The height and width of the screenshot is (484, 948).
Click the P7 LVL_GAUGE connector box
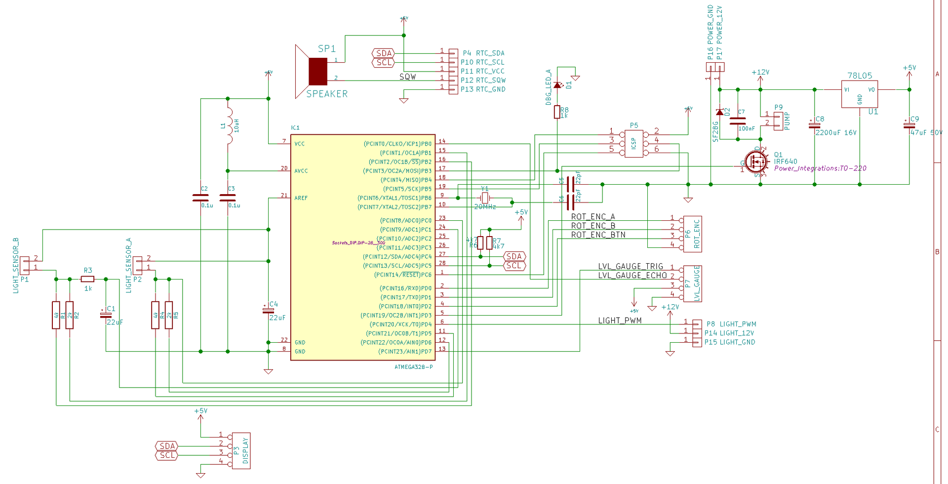(693, 283)
